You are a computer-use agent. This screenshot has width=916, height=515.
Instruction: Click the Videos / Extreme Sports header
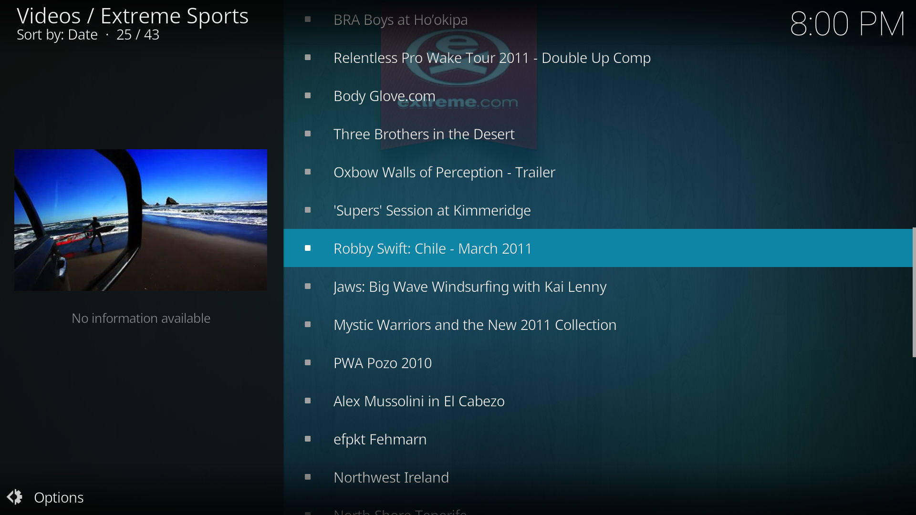coord(132,16)
